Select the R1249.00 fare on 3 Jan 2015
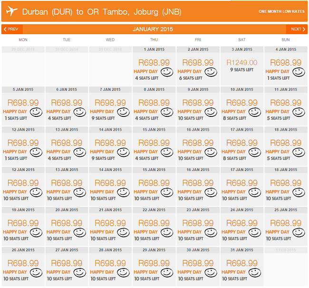309x288 pixels. click(x=242, y=63)
